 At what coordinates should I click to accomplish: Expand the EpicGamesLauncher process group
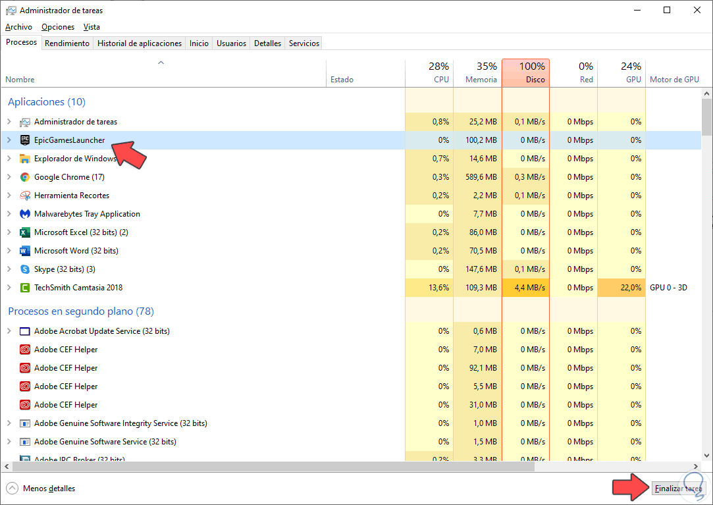coord(9,140)
